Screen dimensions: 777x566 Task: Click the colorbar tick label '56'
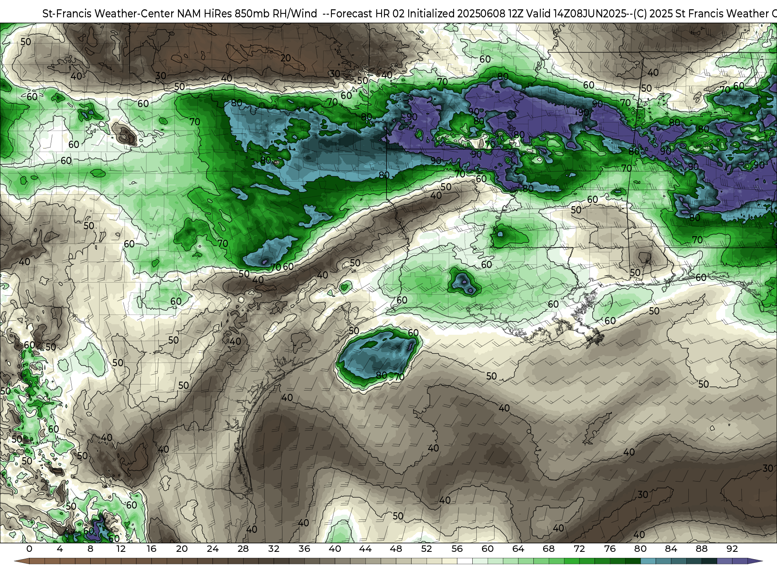coord(457,549)
